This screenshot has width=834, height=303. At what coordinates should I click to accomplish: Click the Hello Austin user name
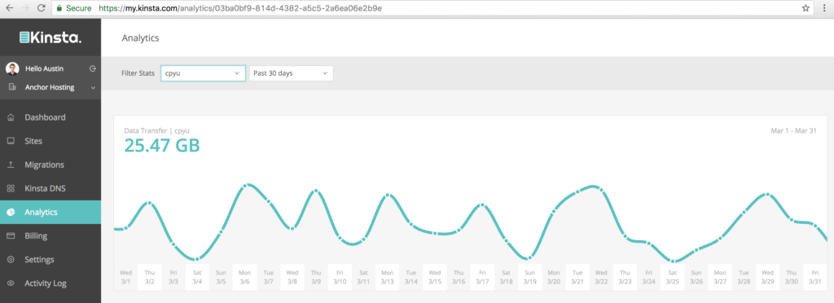44,68
